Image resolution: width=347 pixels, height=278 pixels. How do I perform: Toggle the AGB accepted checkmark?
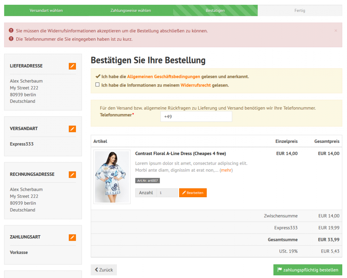(98, 76)
